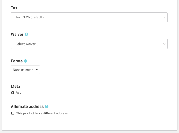Viewport: 179px width, 133px height.
Task: Select the "Tax - 10% (default)" value text
Action: click(30, 17)
